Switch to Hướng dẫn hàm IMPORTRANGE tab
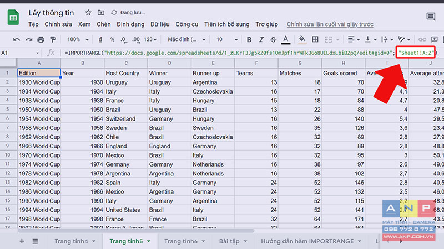Screen dimensions: 444x249 pos(307,241)
